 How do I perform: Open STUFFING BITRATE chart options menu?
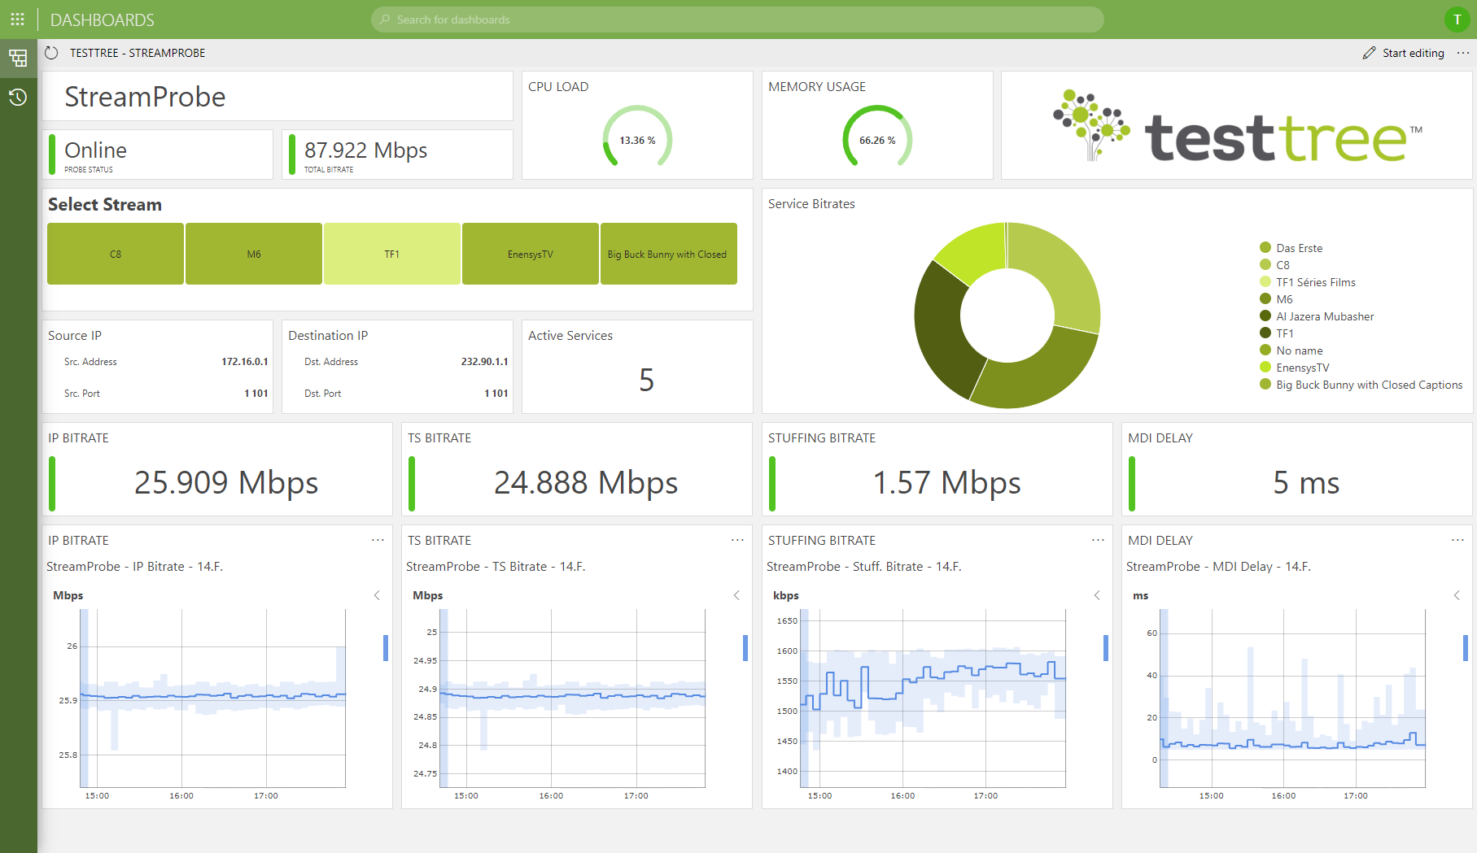click(1098, 540)
